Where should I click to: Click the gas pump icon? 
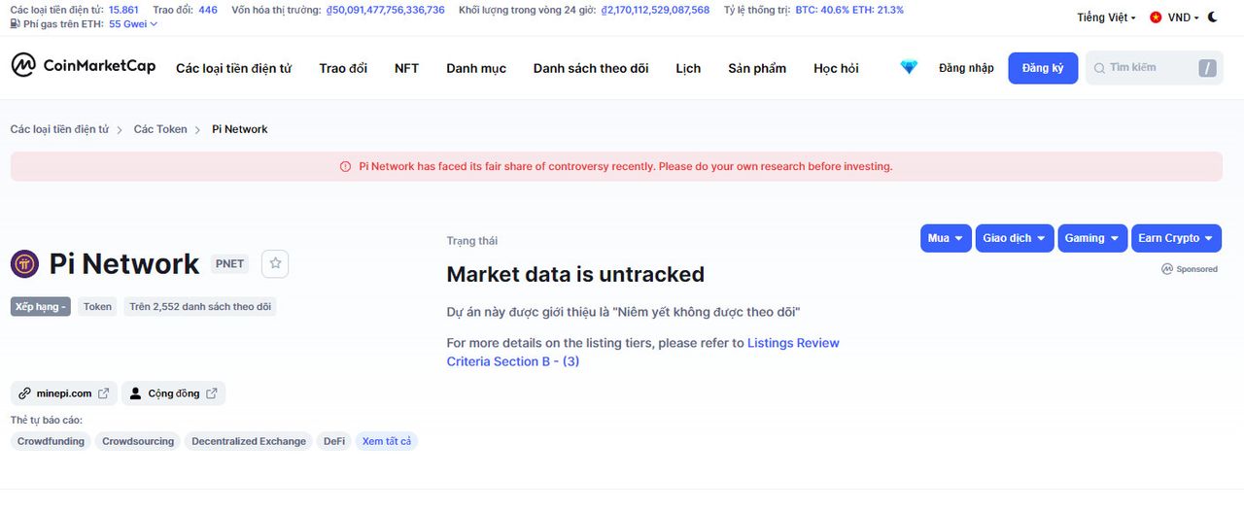click(15, 23)
